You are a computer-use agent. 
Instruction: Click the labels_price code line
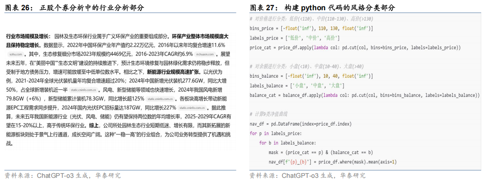pyautogui.click(x=295, y=38)
